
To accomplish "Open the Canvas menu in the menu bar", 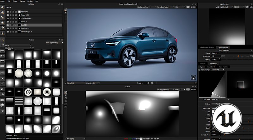I will [x=22, y=1].
